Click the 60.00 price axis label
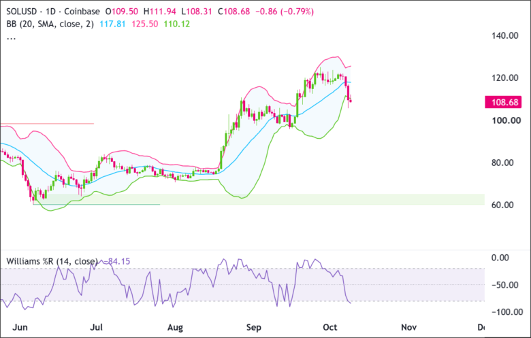 pyautogui.click(x=502, y=205)
